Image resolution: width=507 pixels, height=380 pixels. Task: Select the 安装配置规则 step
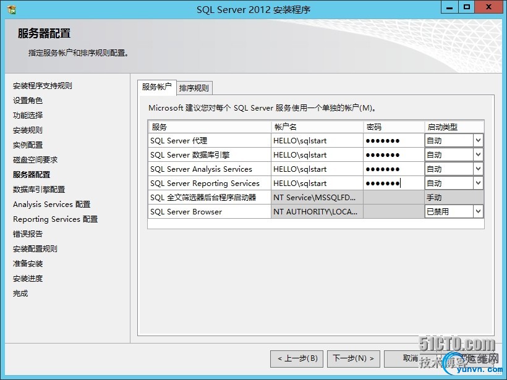tap(35, 249)
